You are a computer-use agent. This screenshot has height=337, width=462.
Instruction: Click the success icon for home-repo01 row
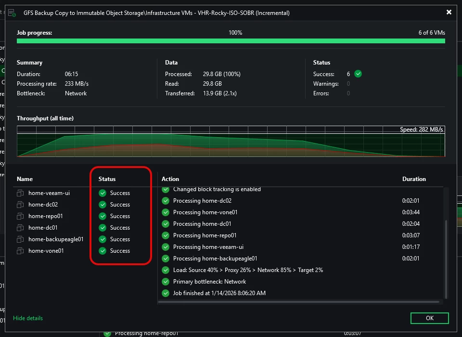[x=103, y=216]
